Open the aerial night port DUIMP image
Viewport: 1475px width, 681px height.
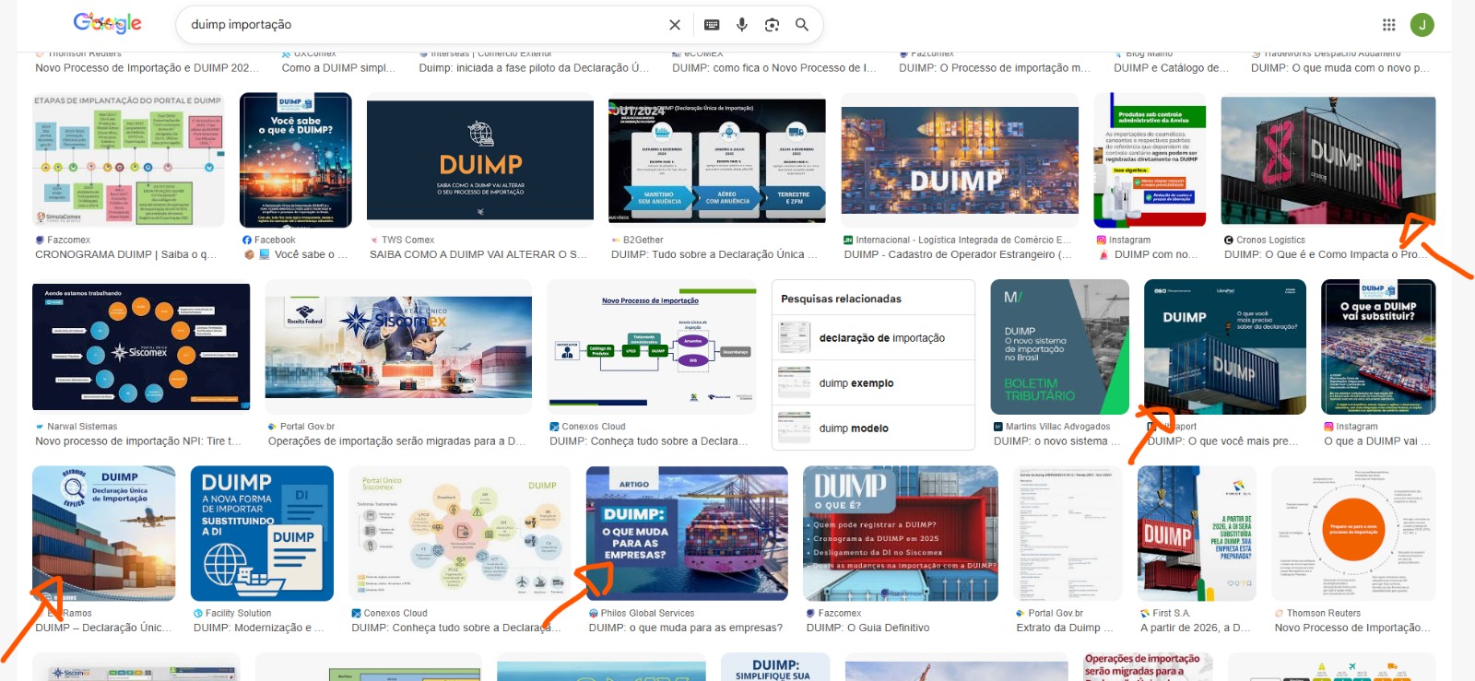point(960,159)
